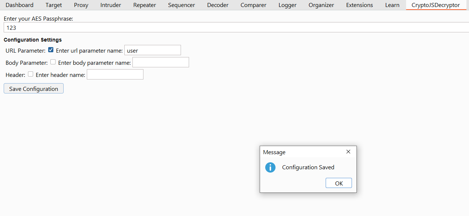Click Save Configuration button

click(33, 89)
